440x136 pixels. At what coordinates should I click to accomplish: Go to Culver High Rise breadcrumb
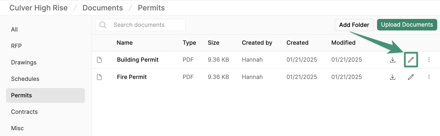(38, 8)
